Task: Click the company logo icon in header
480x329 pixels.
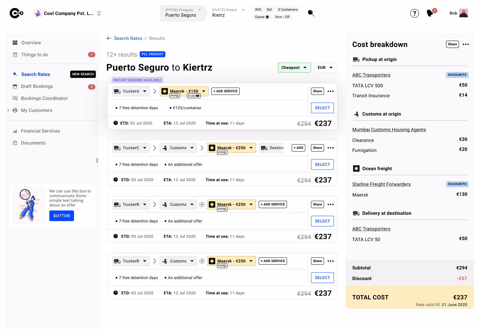Action: click(16, 13)
